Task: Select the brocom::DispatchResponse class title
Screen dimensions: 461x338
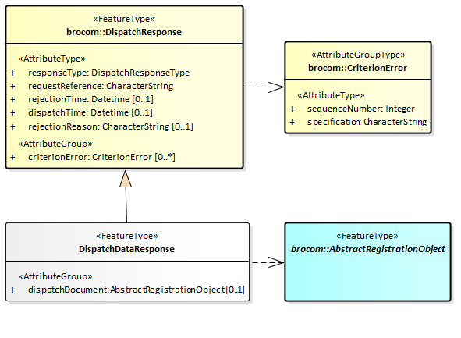Action: point(124,32)
